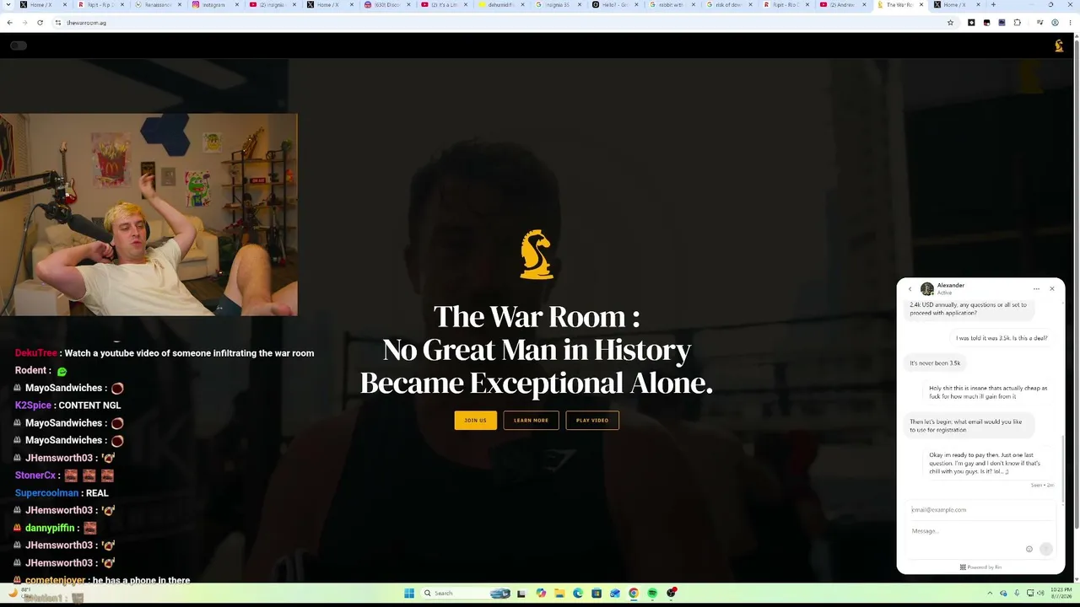1080x607 pixels.
Task: Switch to the 'robbit with' Google tab
Action: (672, 5)
